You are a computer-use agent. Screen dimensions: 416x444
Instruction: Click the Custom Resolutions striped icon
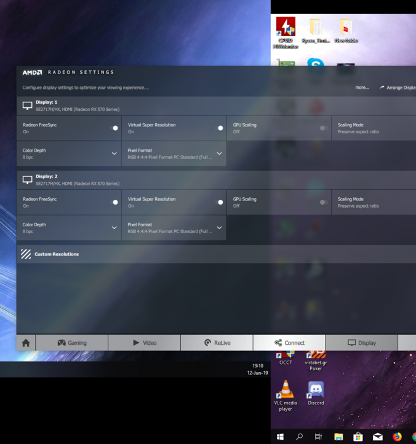[x=26, y=254]
